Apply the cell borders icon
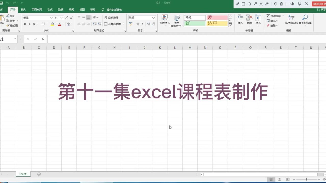Screen dimensions: 326x183 point(43,24)
